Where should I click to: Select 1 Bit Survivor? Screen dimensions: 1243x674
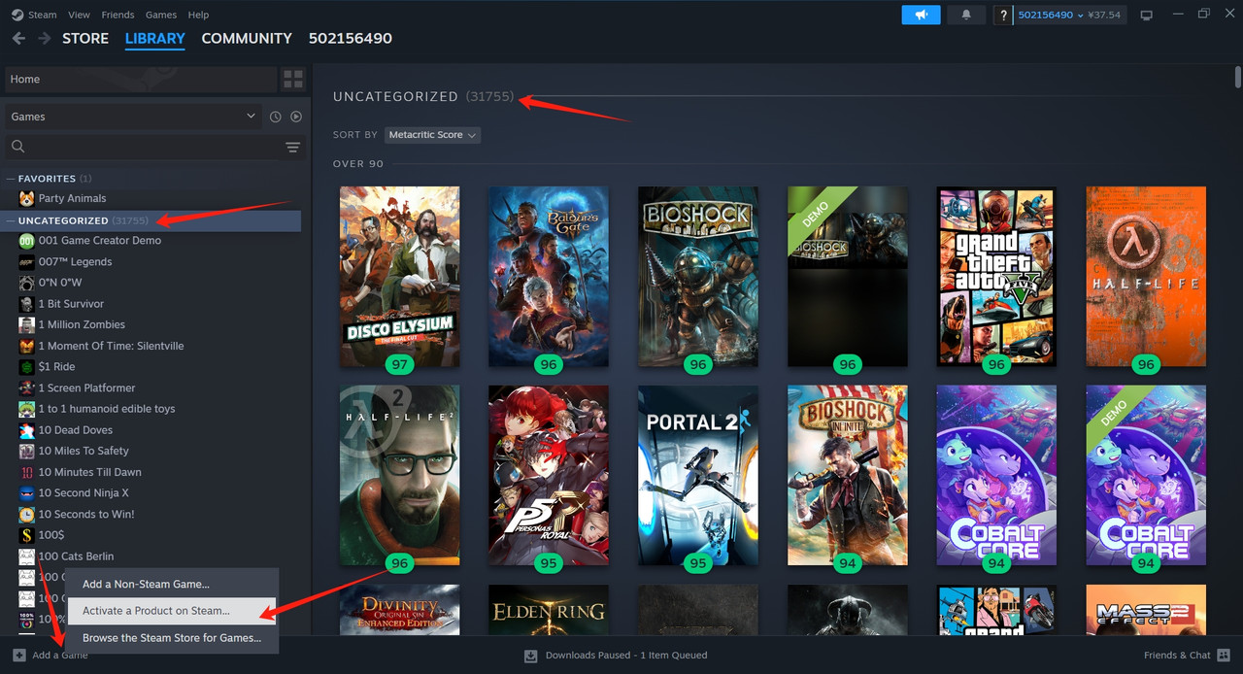coord(71,304)
